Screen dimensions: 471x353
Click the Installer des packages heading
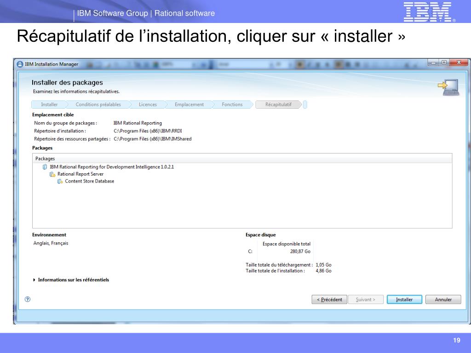click(x=67, y=83)
